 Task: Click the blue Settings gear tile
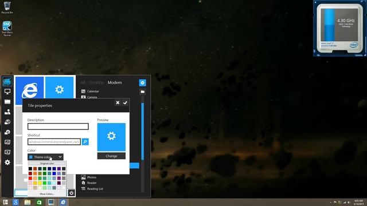pyautogui.click(x=60, y=88)
